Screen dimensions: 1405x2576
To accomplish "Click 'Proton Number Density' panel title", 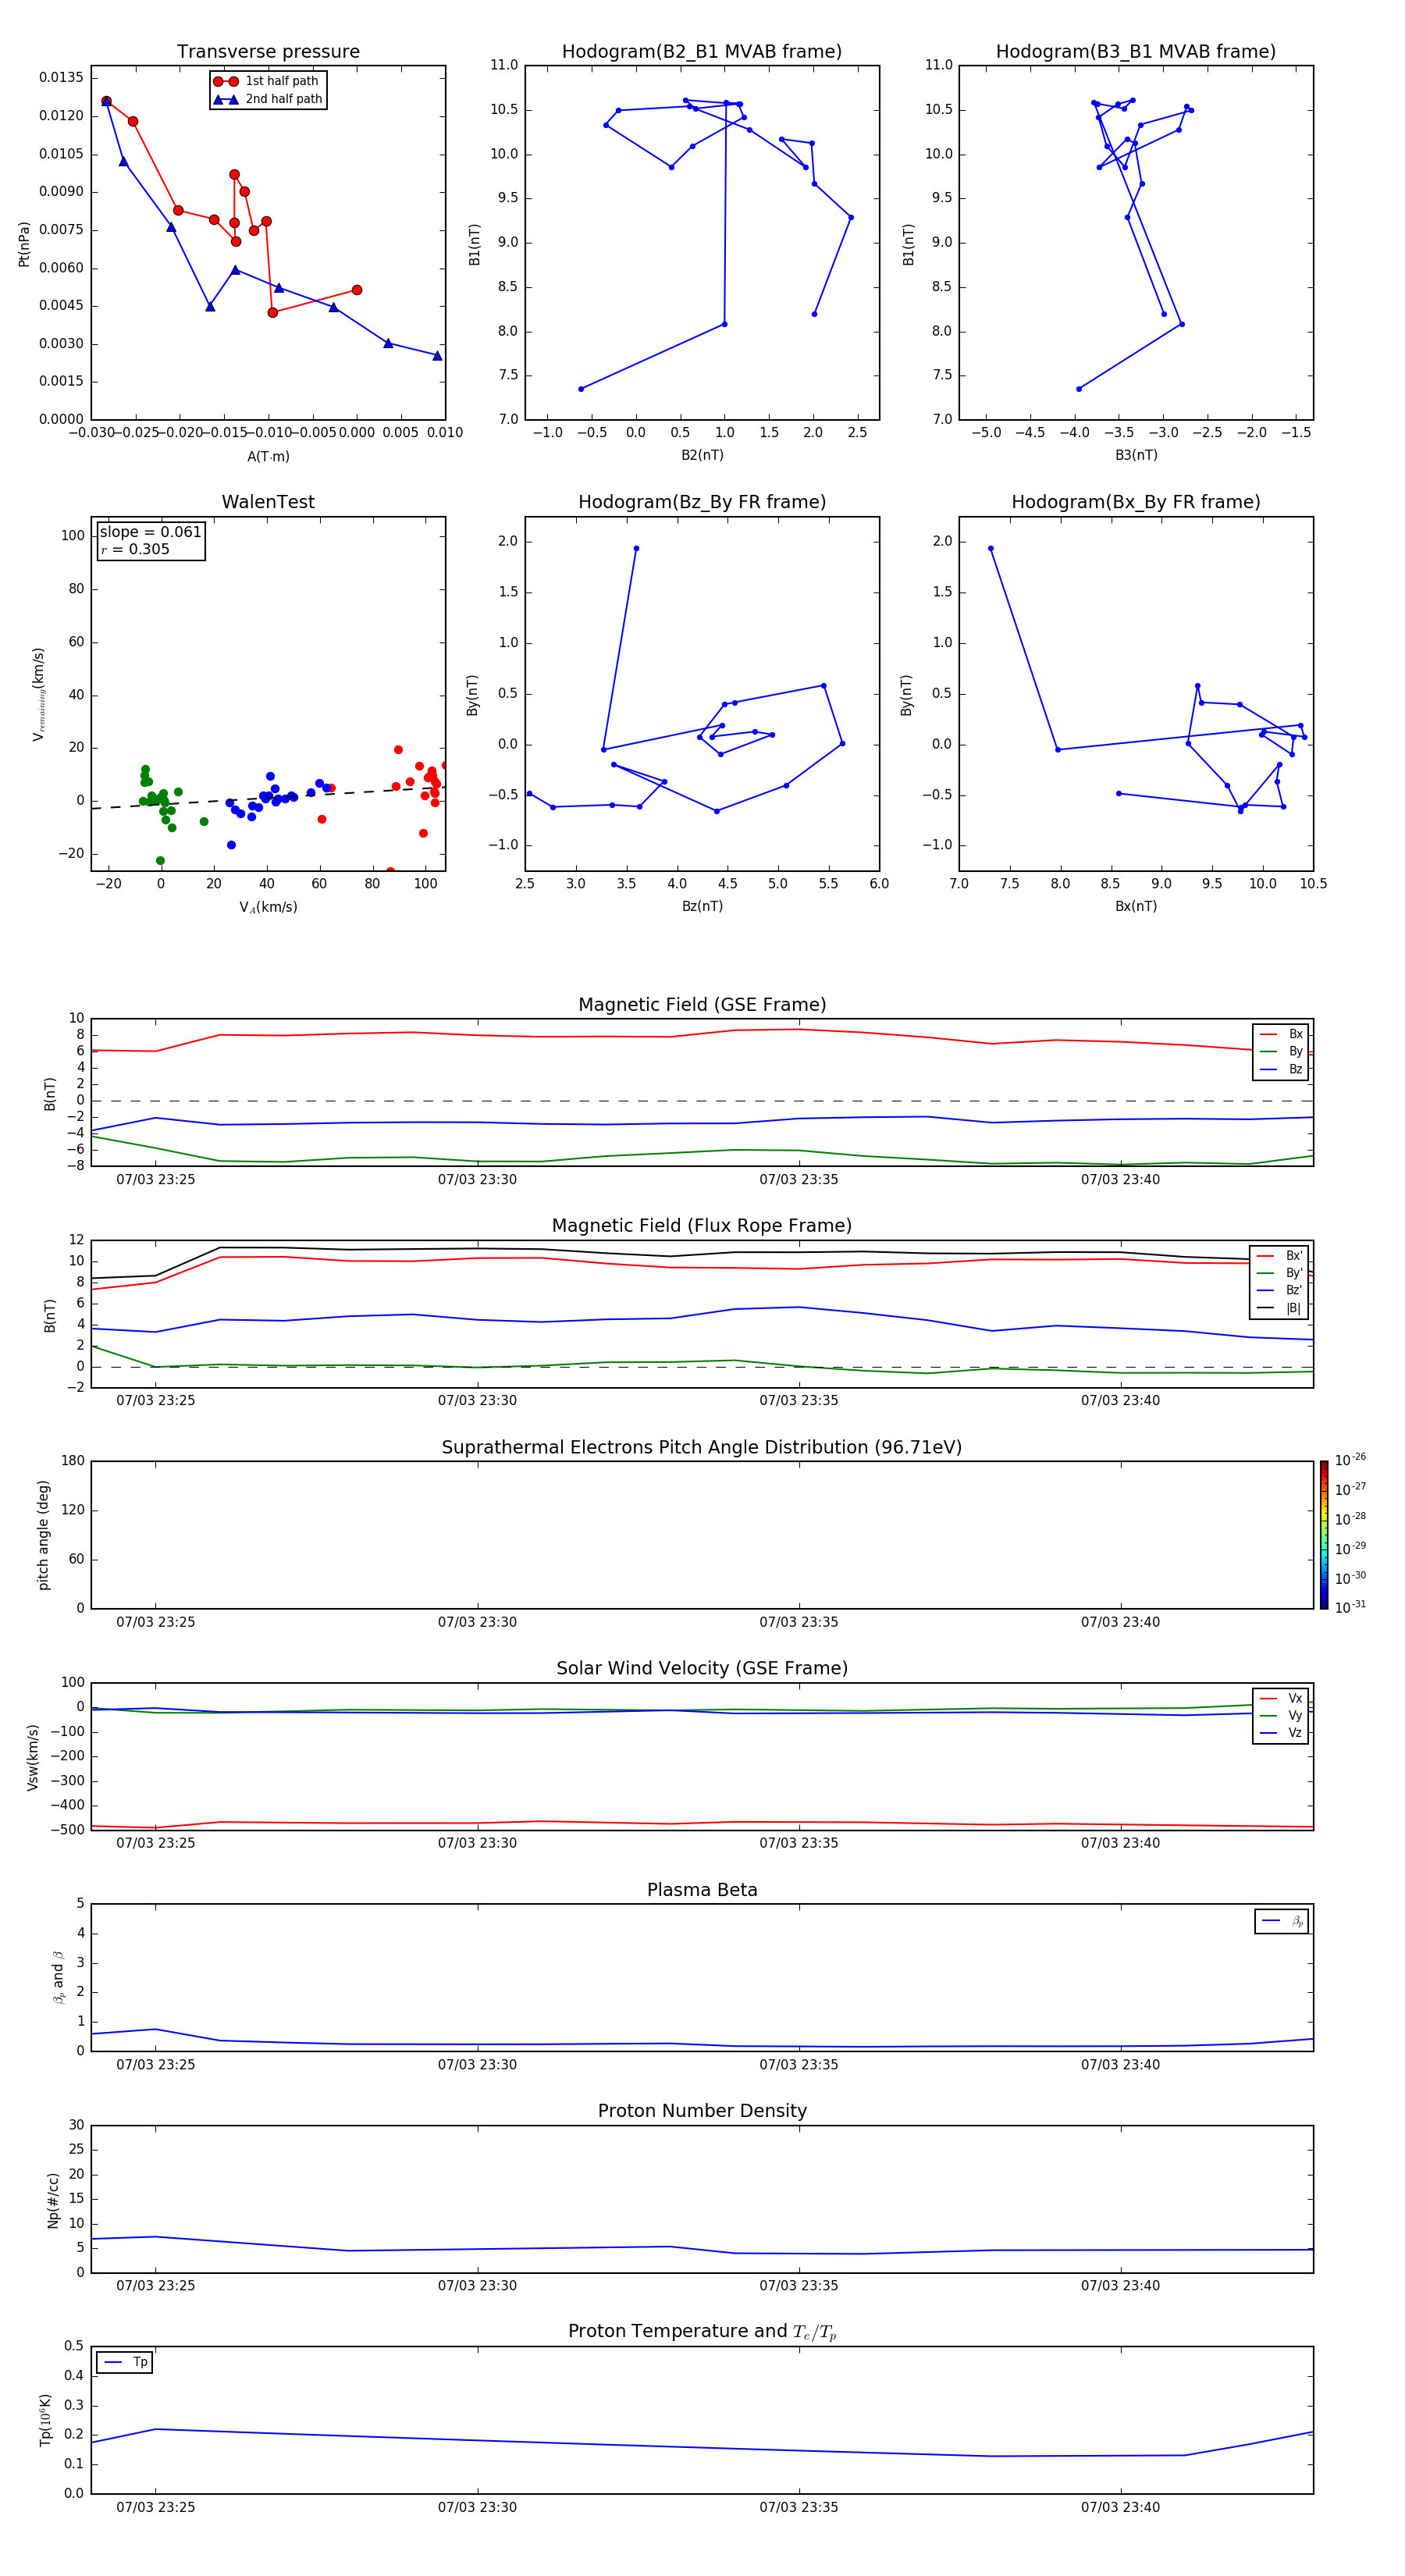I will [702, 2111].
